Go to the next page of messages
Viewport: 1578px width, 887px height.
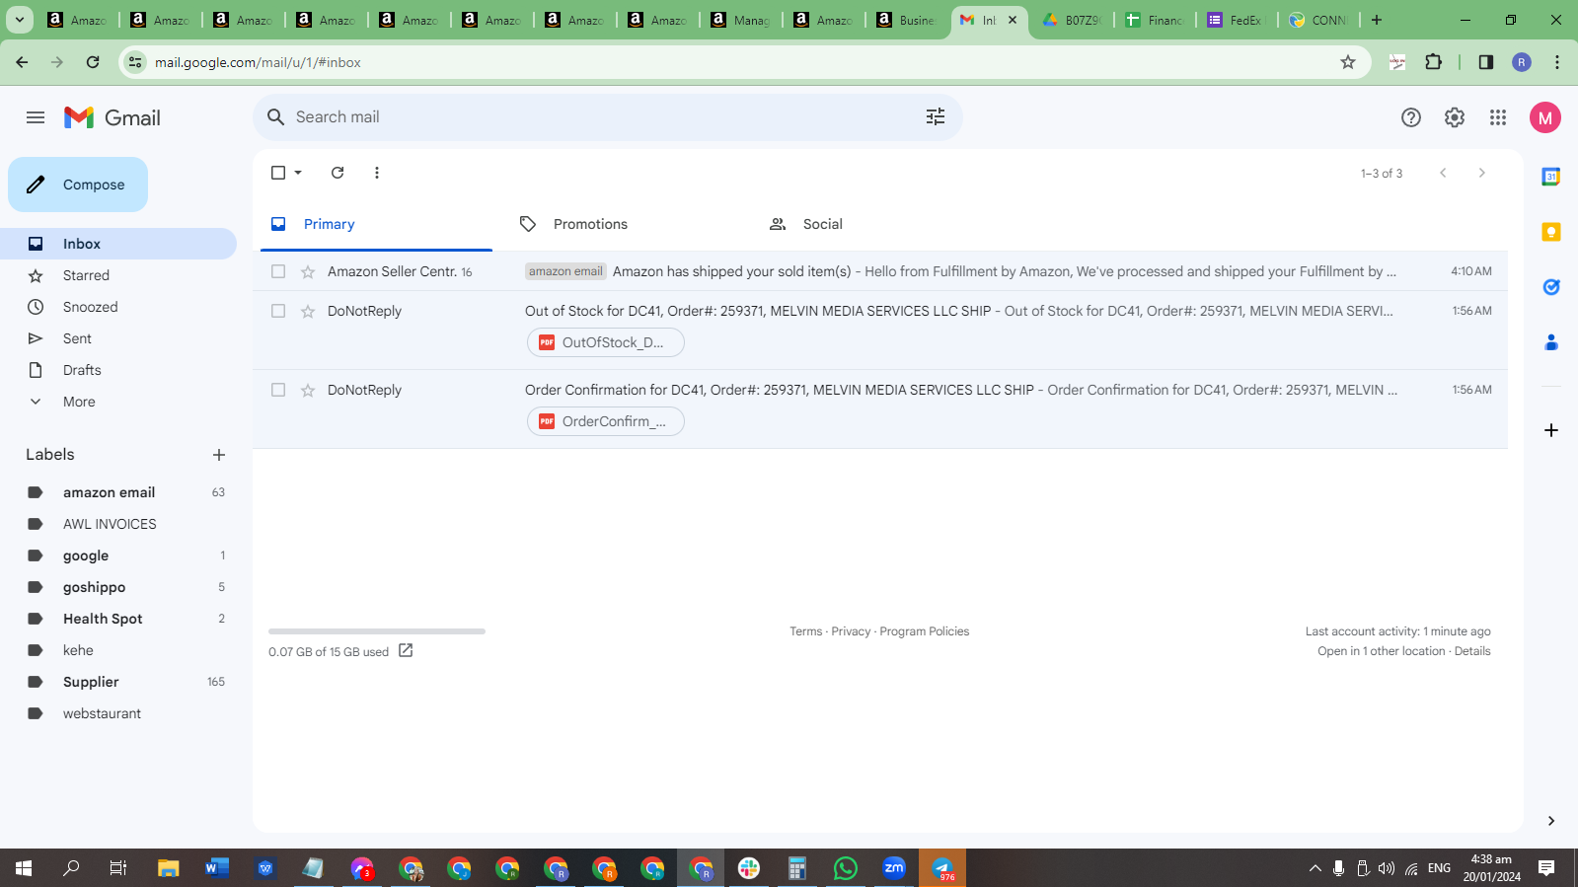pyautogui.click(x=1481, y=173)
